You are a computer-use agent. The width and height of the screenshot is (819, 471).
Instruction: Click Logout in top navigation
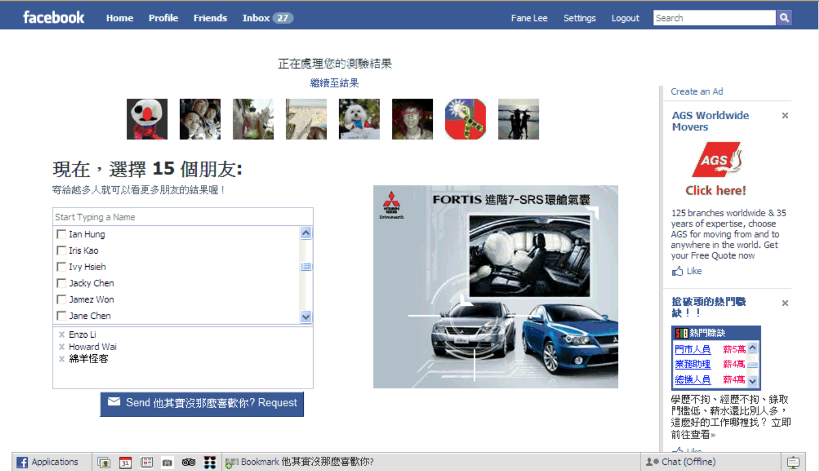(x=625, y=18)
